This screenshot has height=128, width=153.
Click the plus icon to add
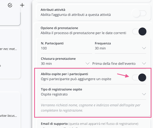(22, 5)
